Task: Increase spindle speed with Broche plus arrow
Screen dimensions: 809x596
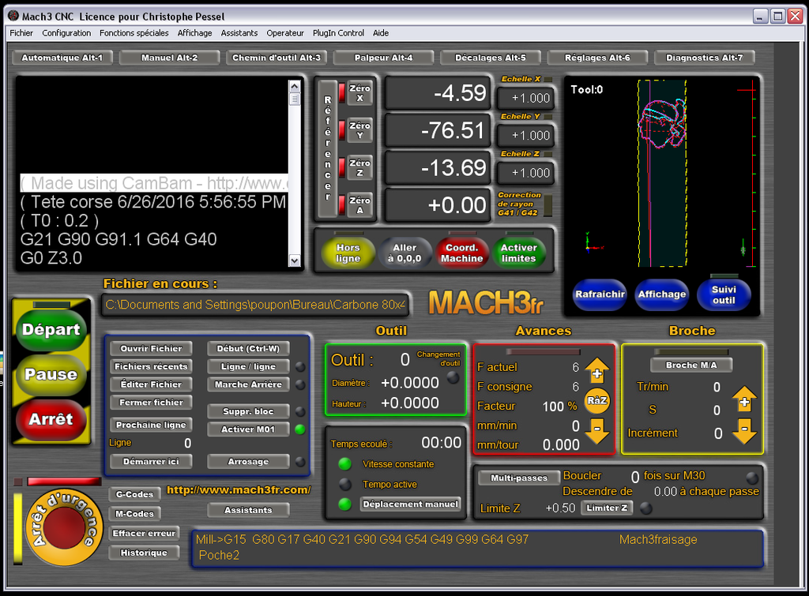Action: (744, 400)
